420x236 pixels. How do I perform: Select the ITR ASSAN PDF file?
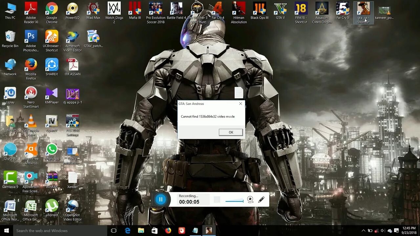click(x=72, y=67)
